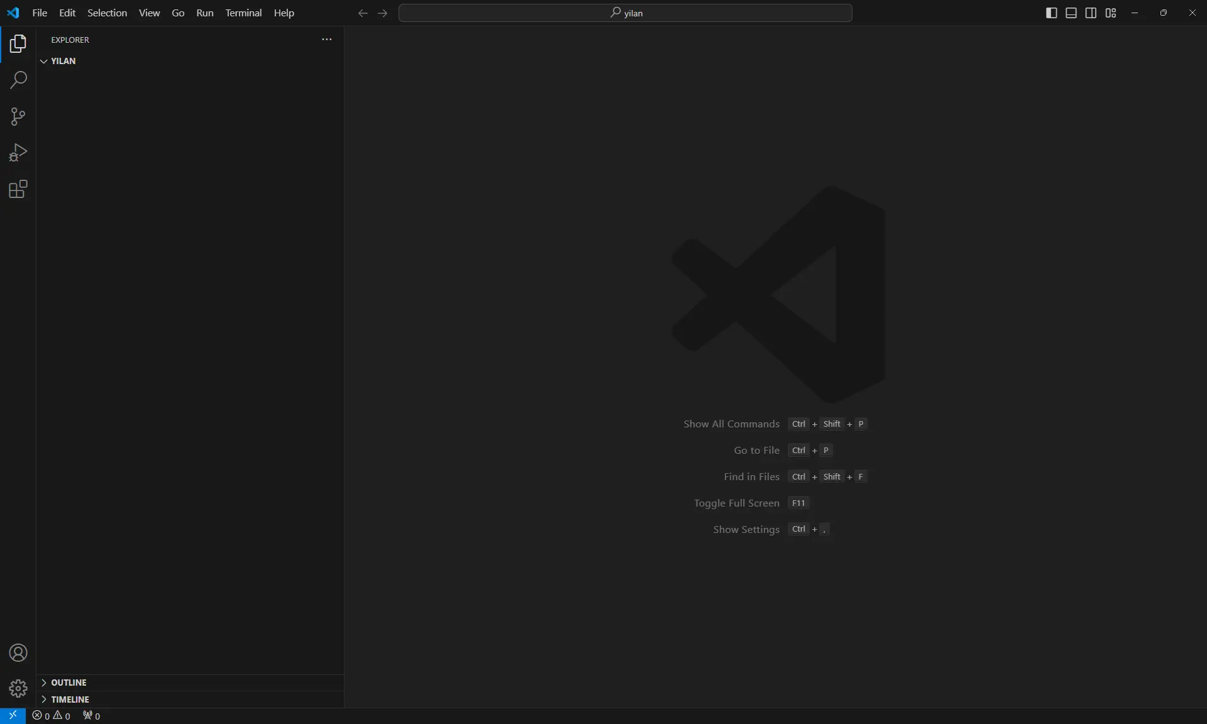This screenshot has width=1207, height=724.
Task: Click the F11 keyboard shortcut key
Action: [x=798, y=503]
